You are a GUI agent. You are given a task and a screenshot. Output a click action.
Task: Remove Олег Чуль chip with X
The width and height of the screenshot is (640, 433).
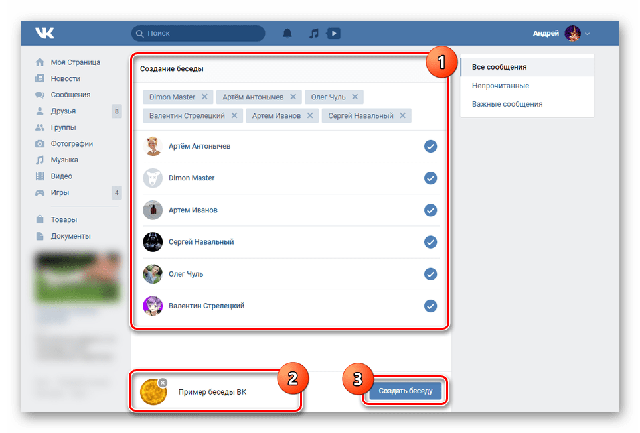(x=355, y=97)
